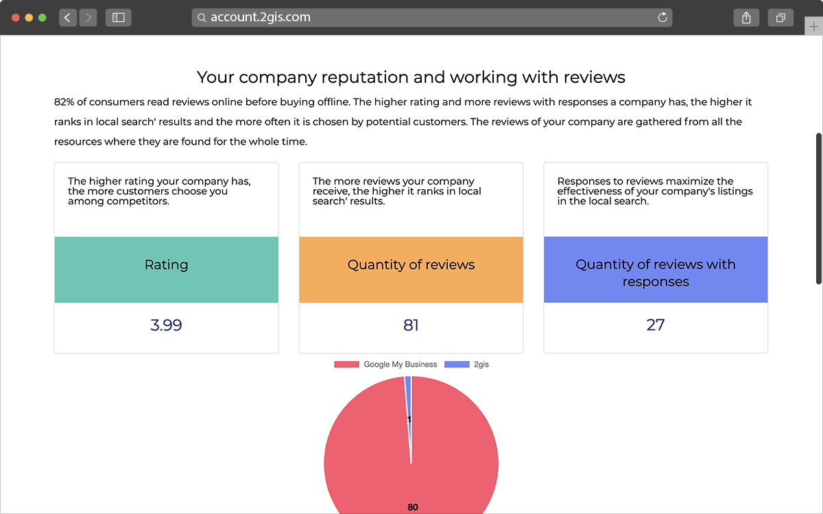
Task: Select the green Rating banner
Action: [x=167, y=270]
